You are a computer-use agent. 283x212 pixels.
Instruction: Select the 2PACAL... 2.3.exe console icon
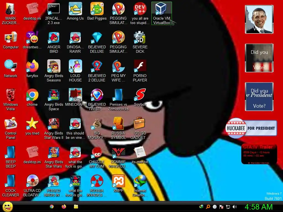pyautogui.click(x=54, y=13)
